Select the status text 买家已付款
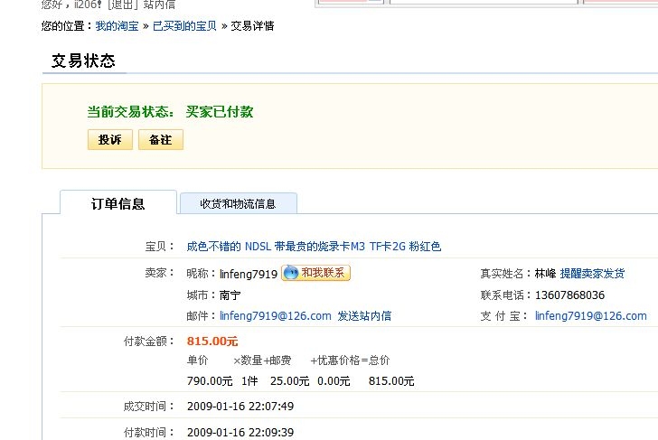Image resolution: width=658 pixels, height=440 pixels. click(220, 111)
